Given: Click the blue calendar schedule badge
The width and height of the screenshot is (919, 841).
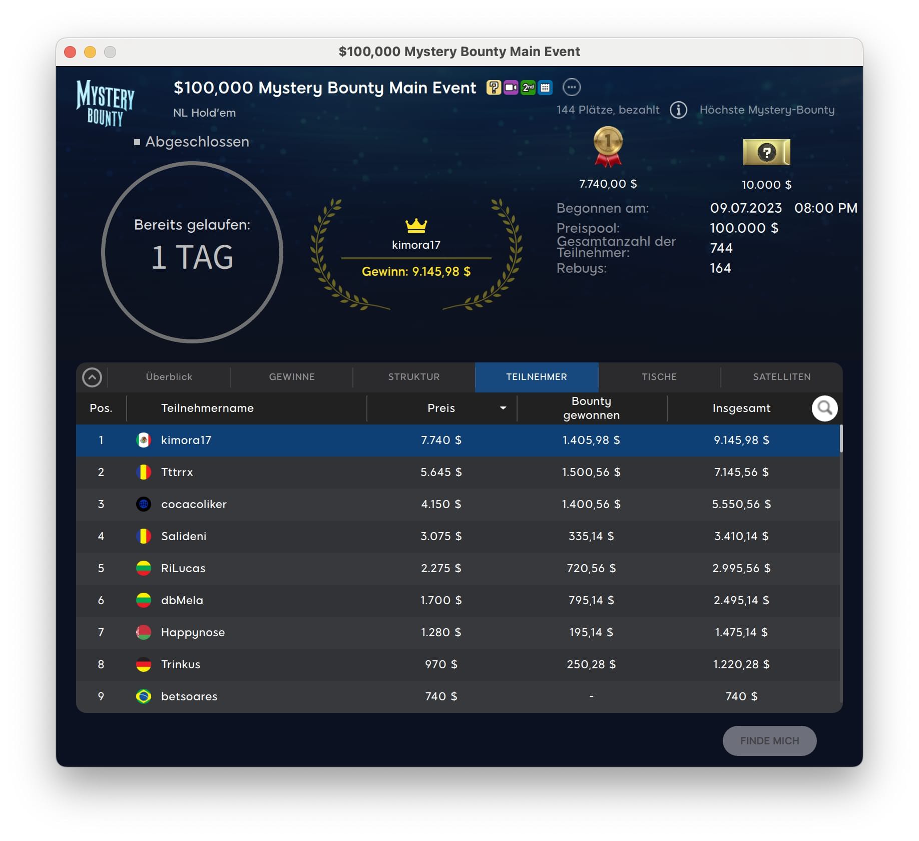Looking at the screenshot, I should [545, 88].
